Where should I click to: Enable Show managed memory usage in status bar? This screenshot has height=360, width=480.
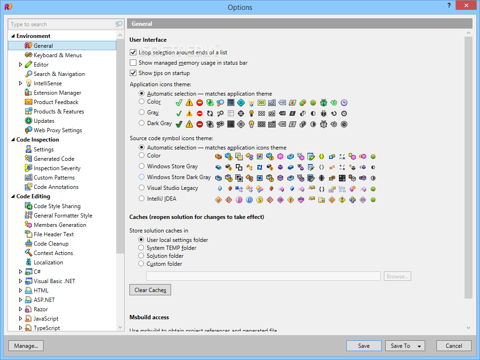coord(133,63)
